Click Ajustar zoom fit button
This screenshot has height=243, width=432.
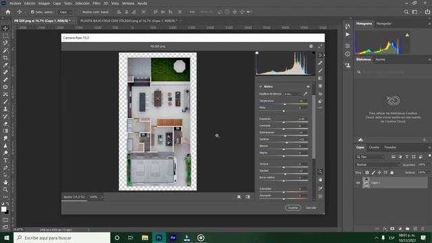pyautogui.click(x=74, y=197)
